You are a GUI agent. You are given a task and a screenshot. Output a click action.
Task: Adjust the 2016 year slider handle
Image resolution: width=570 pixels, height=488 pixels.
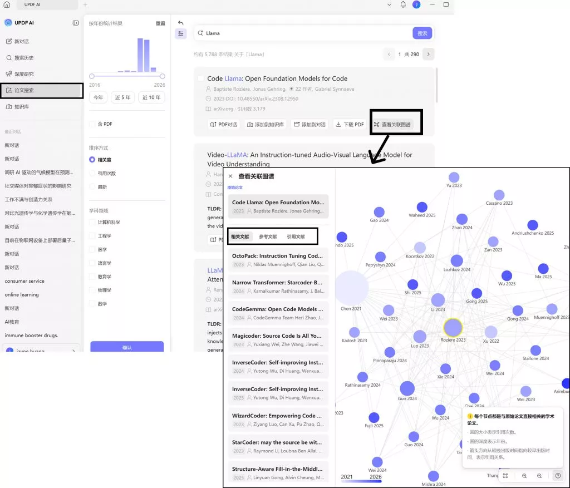(92, 76)
